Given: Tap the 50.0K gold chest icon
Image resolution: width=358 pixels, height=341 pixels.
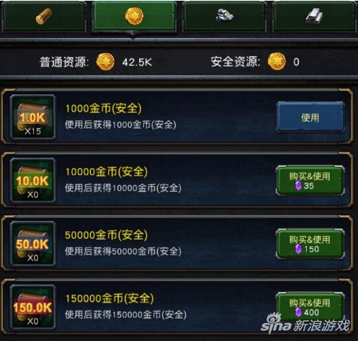Looking at the screenshot, I should (33, 243).
